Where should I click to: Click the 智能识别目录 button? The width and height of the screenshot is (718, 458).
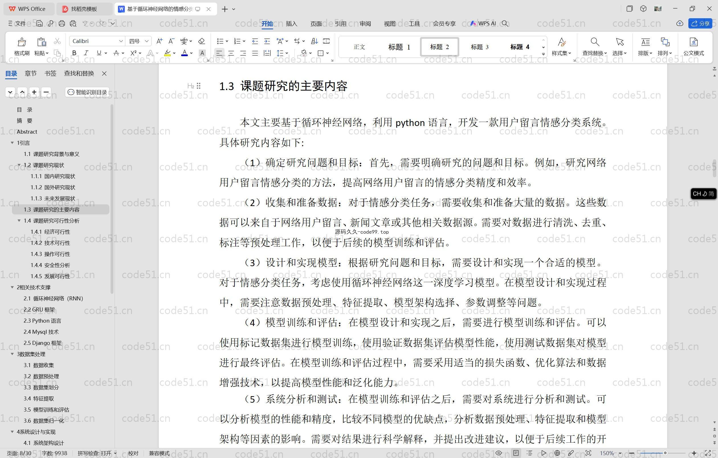[x=87, y=92]
